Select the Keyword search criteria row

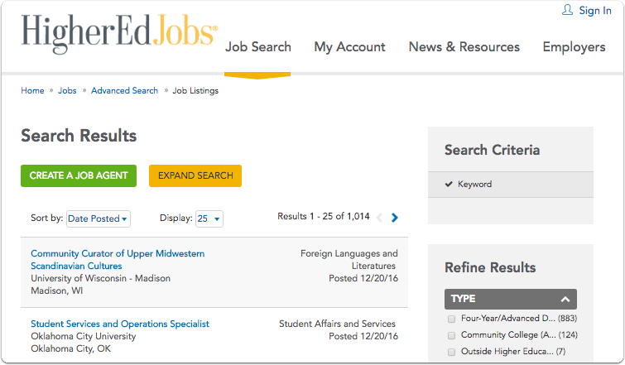[511, 185]
